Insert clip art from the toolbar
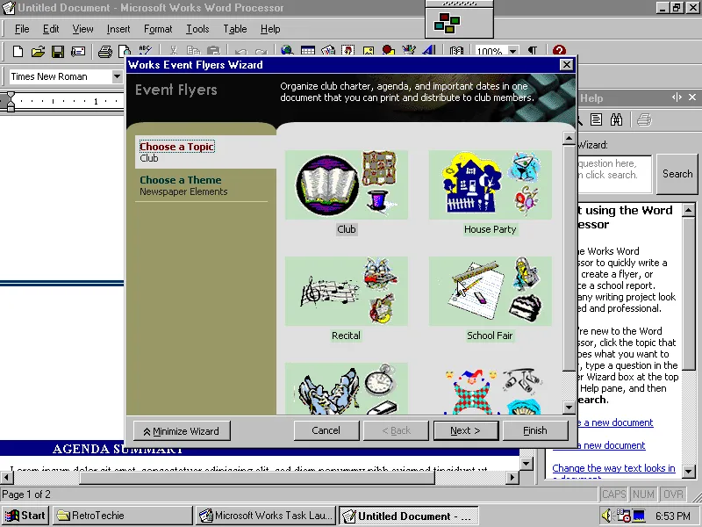Image resolution: width=702 pixels, height=527 pixels. tap(347, 50)
